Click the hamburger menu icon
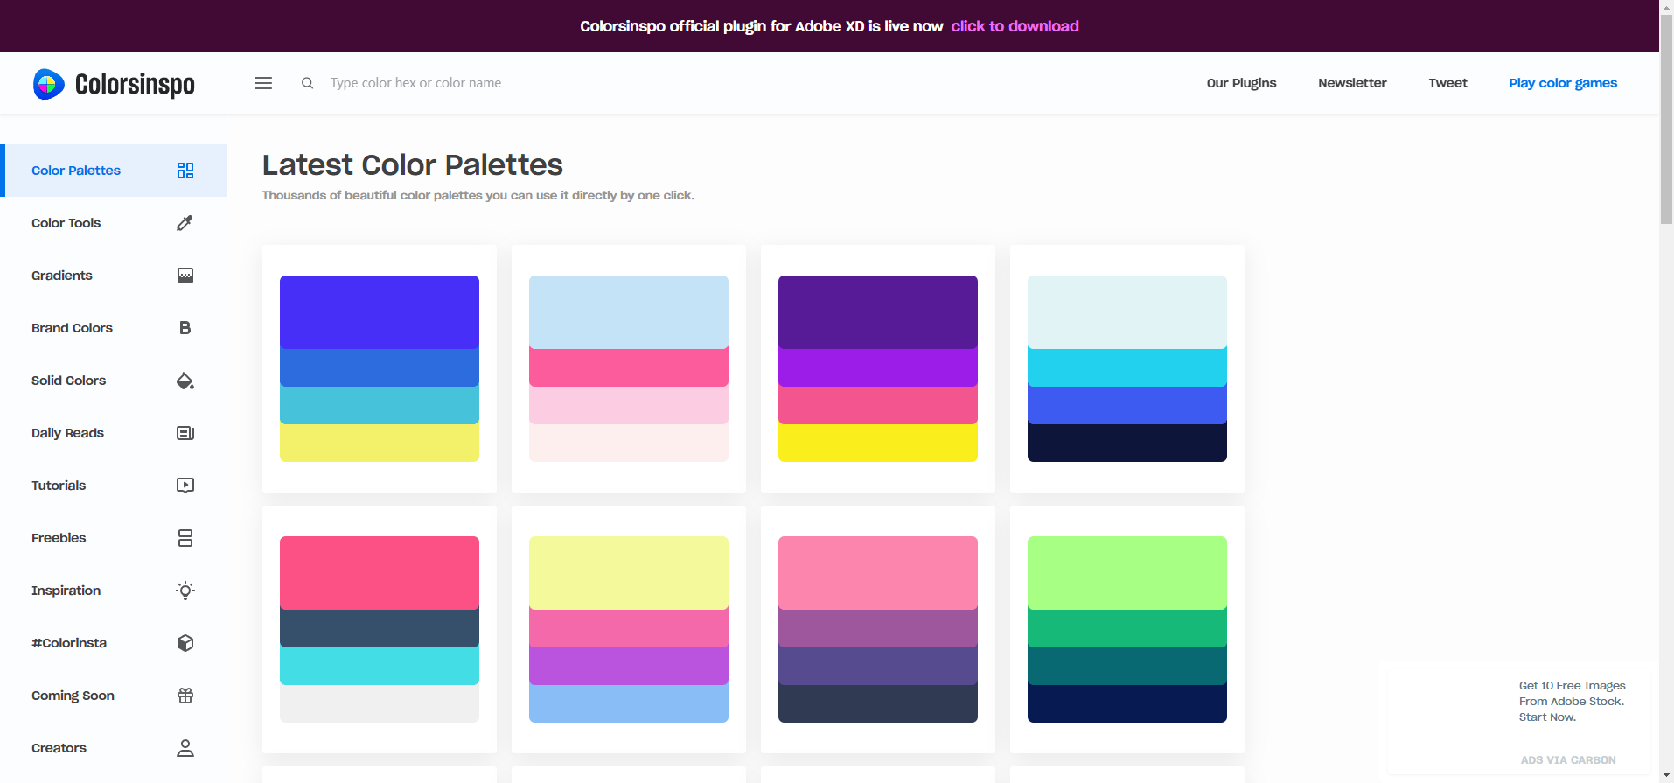 pyautogui.click(x=263, y=83)
